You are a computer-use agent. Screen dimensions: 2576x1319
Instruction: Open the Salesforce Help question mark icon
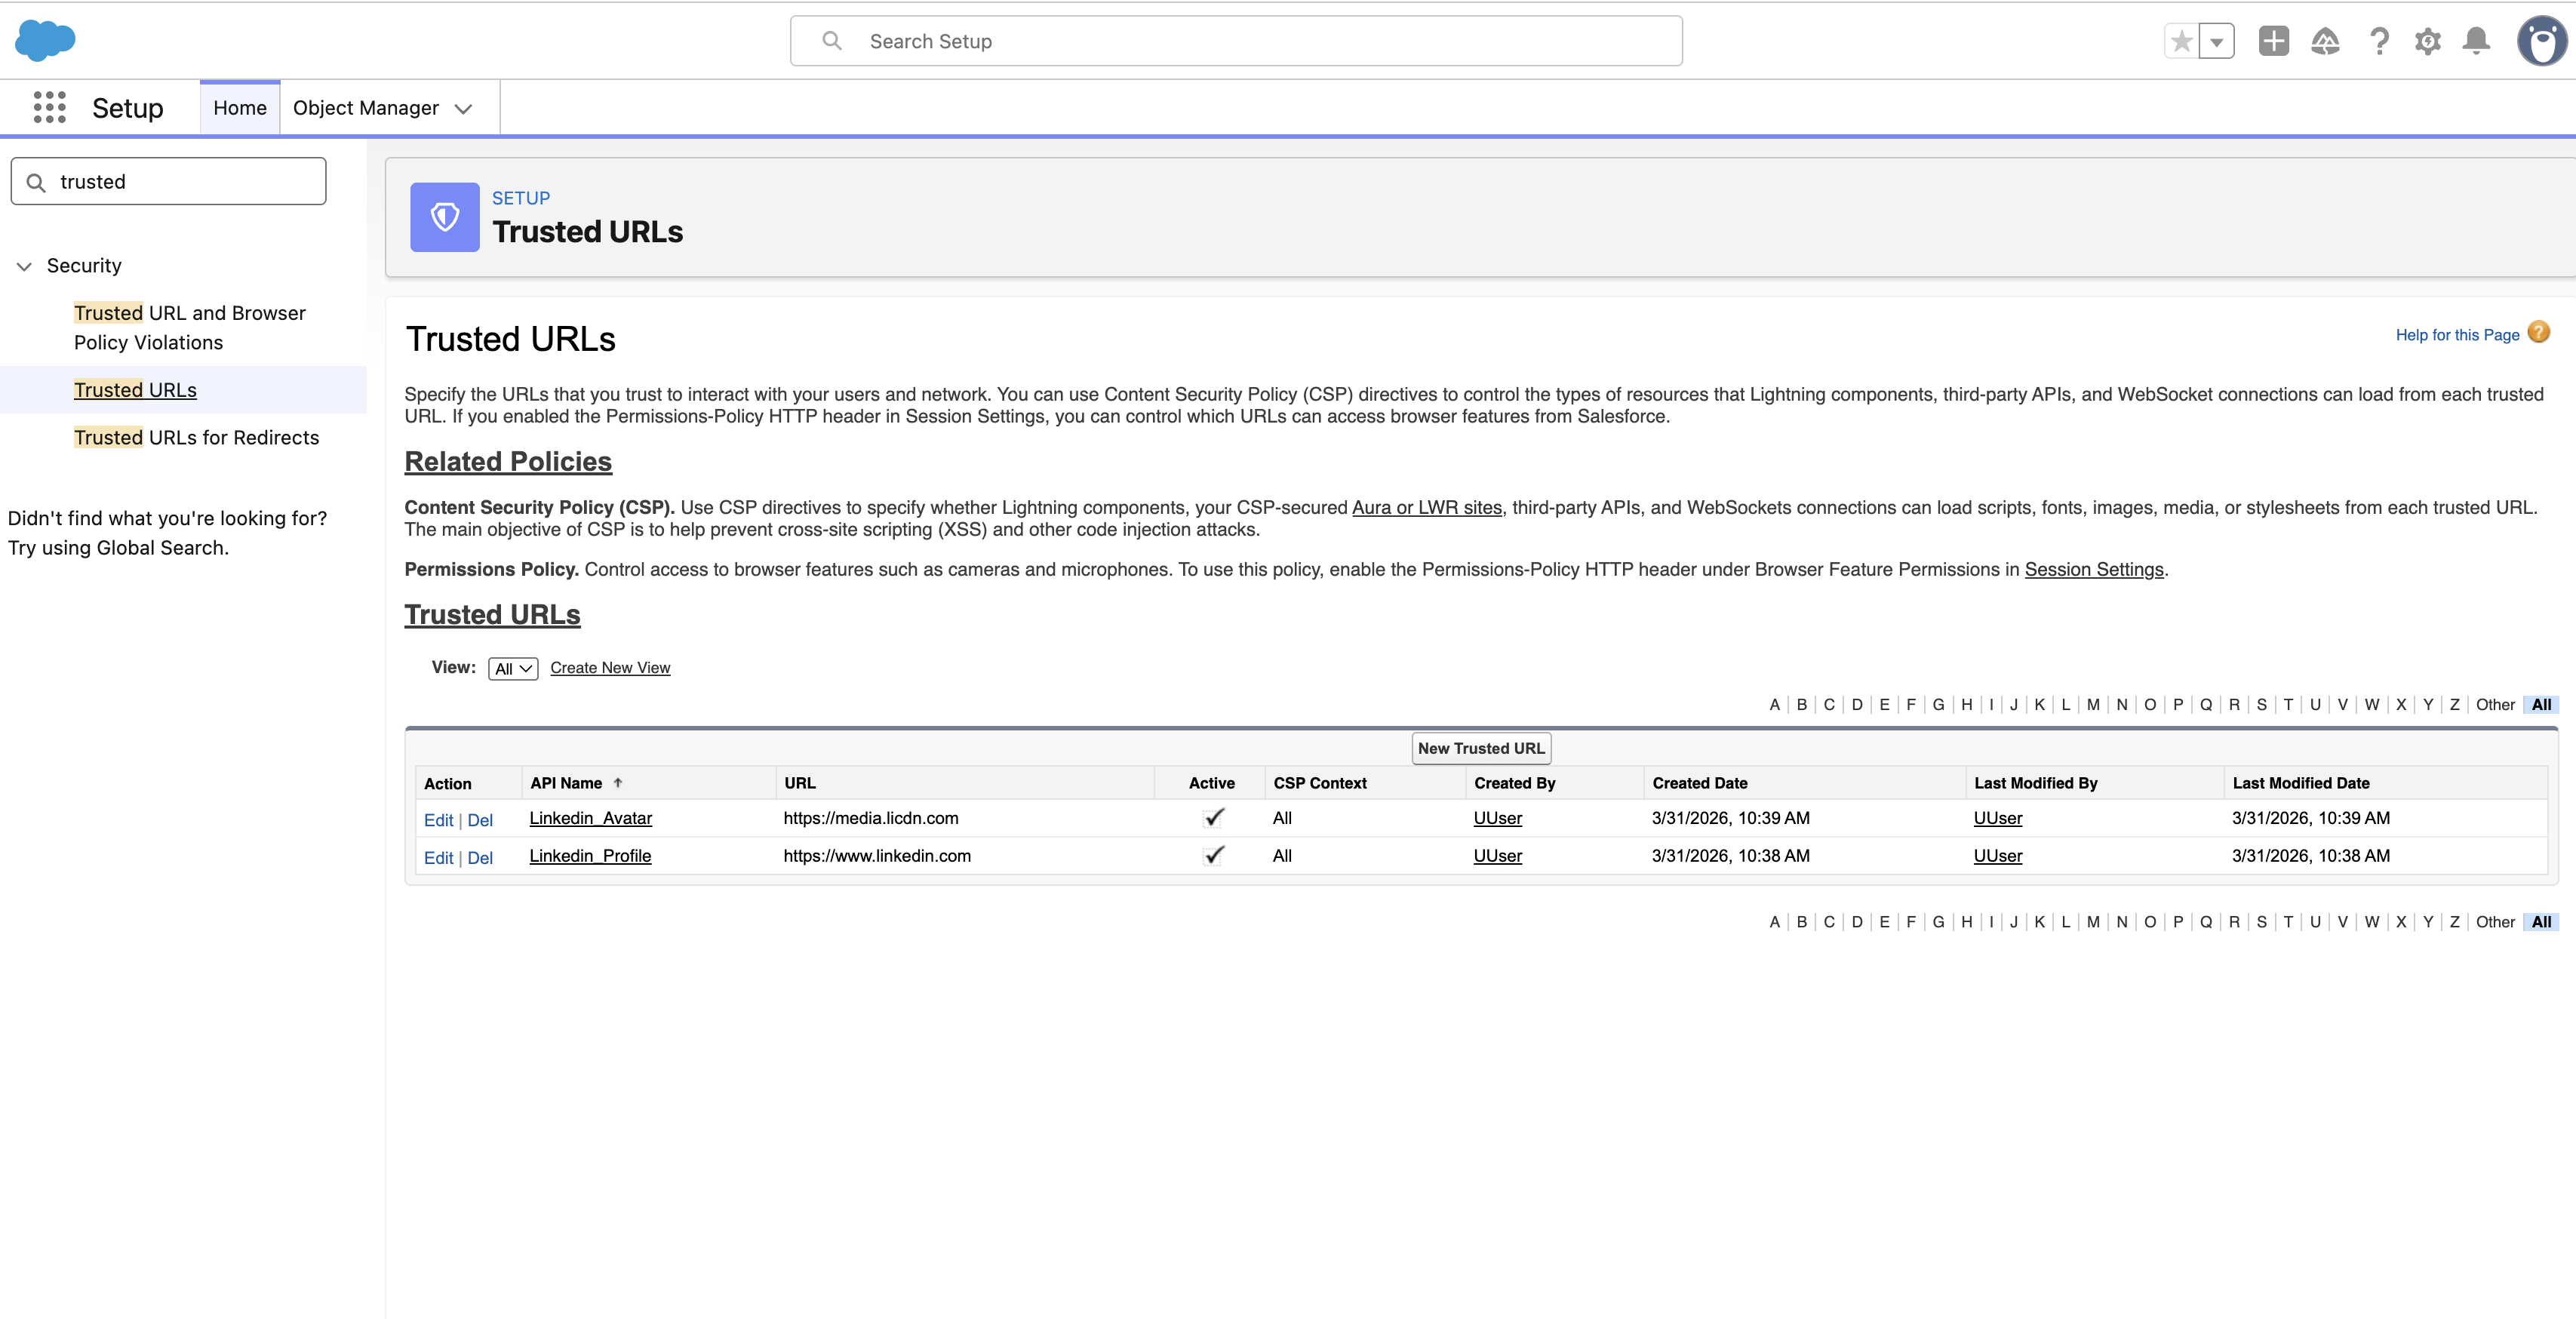[2379, 41]
